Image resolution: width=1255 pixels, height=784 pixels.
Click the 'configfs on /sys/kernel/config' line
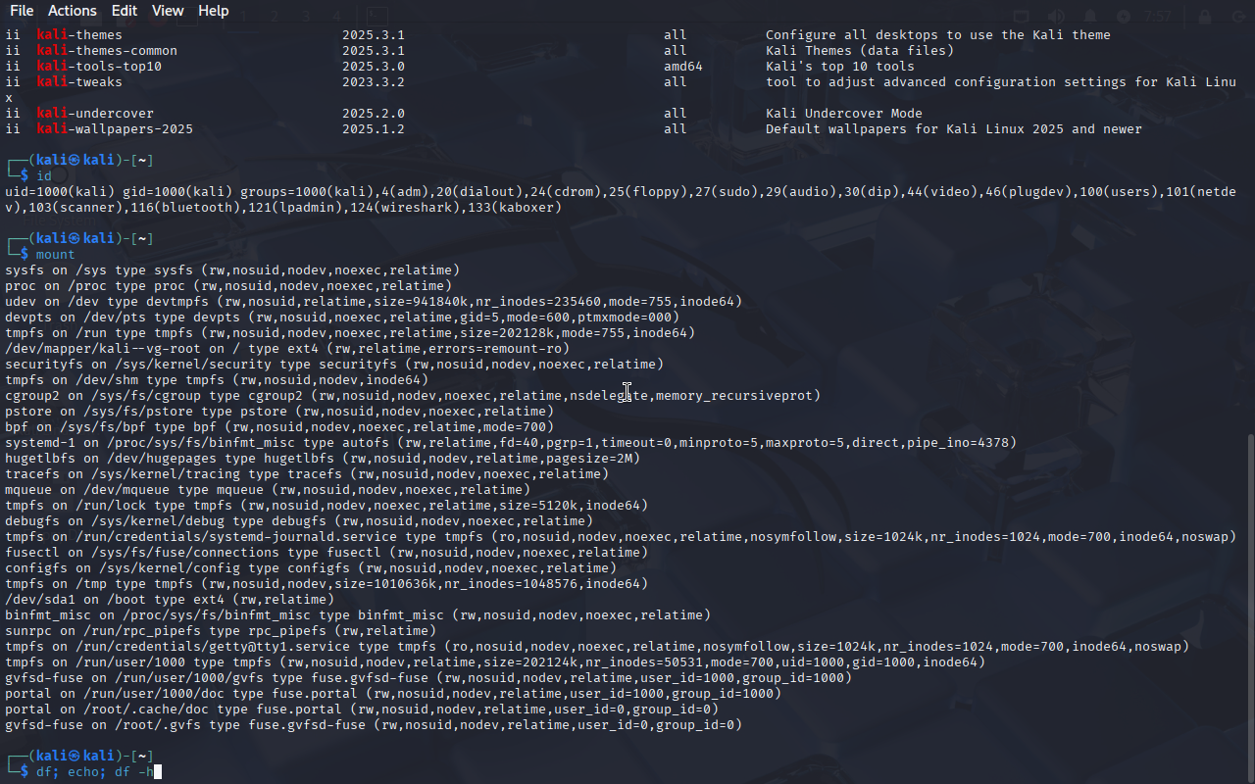[311, 568]
